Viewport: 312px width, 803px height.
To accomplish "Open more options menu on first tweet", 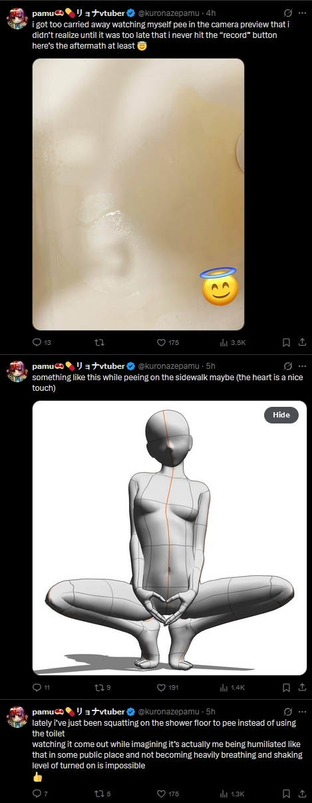I will (x=302, y=13).
